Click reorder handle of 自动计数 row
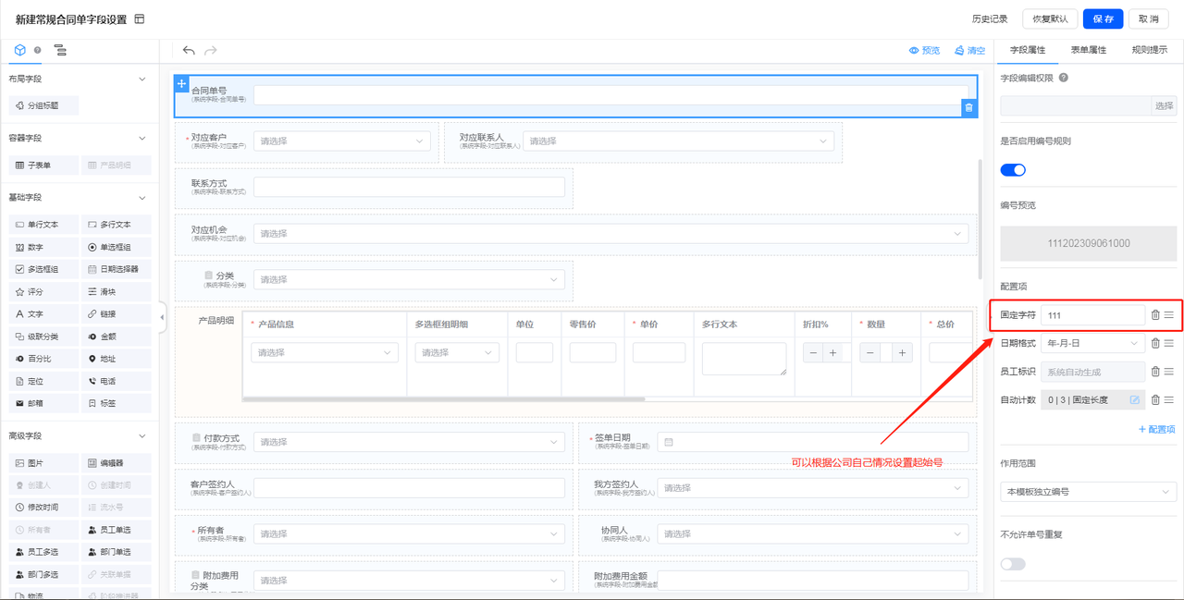The image size is (1184, 600). point(1169,400)
